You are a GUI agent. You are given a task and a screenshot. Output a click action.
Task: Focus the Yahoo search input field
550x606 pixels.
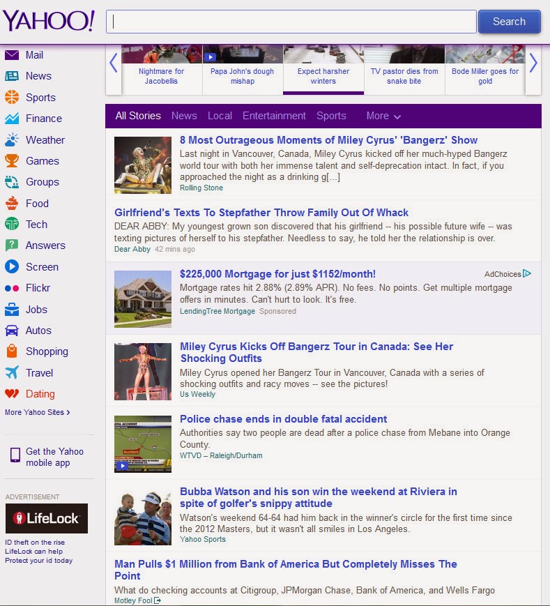click(291, 22)
